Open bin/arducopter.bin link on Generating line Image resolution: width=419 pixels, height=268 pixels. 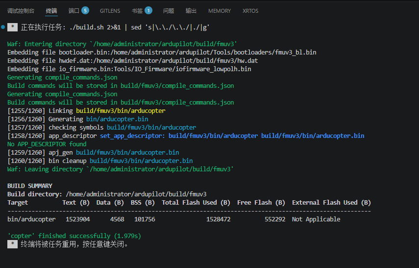(x=117, y=119)
